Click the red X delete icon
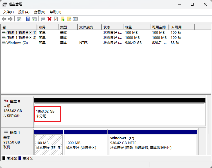Screen dimensions: 212x168 (49, 19)
